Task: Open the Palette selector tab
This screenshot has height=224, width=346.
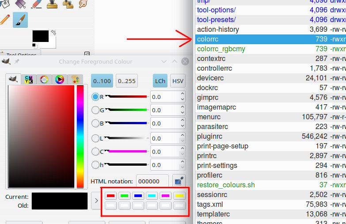Action: (x=75, y=80)
